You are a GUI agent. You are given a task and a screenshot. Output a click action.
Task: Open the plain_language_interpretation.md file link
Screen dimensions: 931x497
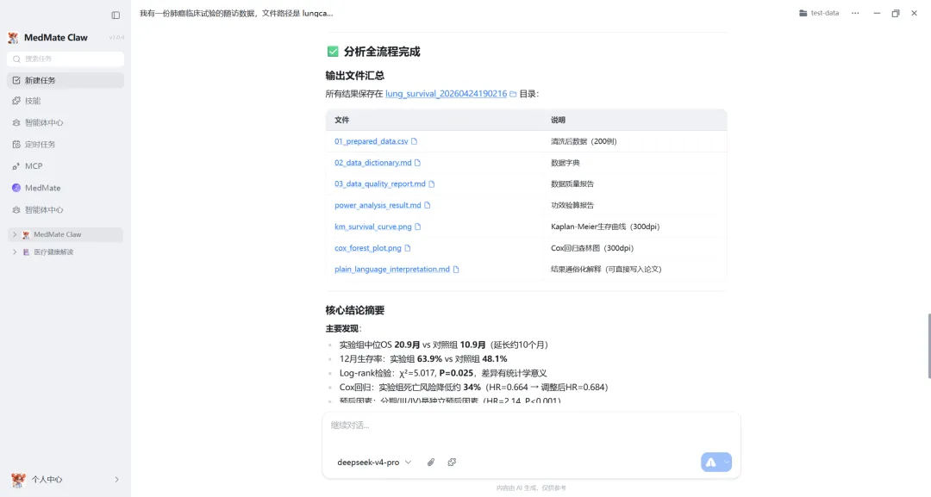(x=392, y=270)
